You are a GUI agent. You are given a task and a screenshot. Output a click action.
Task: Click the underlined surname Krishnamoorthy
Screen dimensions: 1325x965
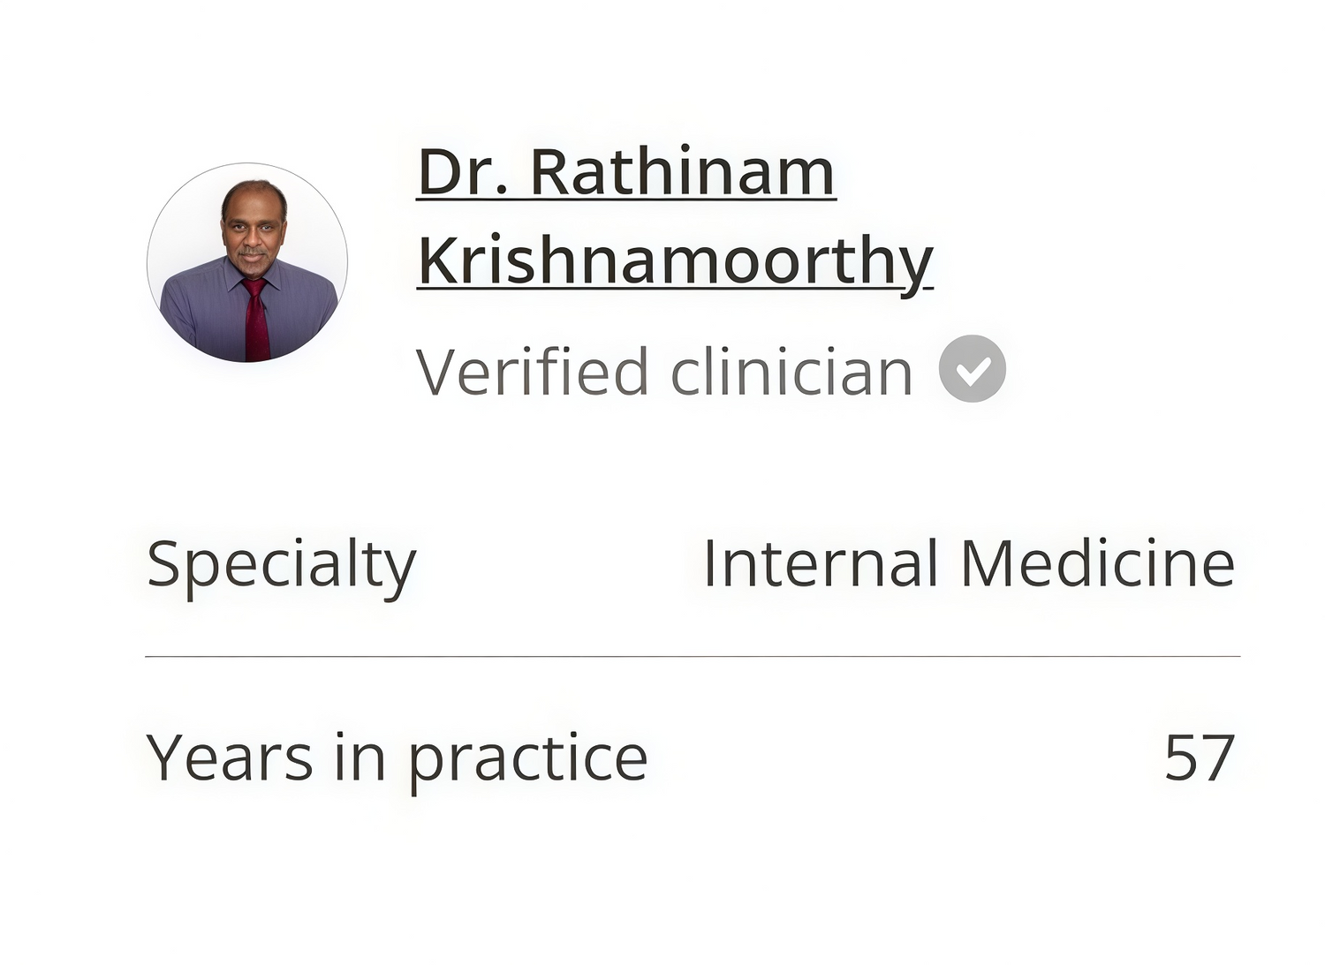(675, 260)
